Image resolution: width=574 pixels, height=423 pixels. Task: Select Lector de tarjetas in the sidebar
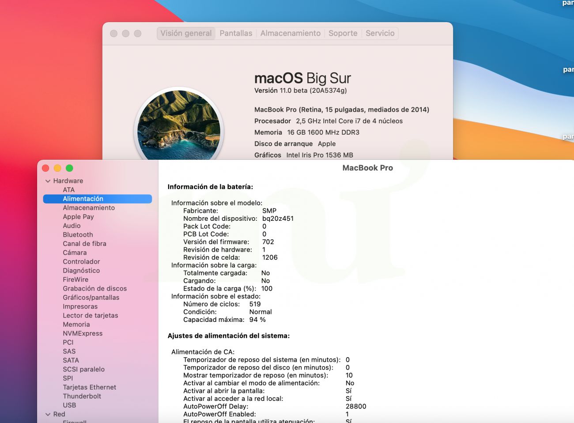(x=90, y=316)
